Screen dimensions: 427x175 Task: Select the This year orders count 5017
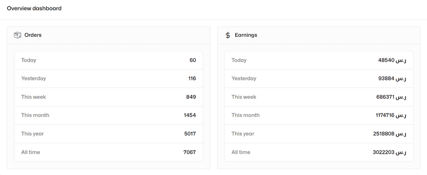pyautogui.click(x=190, y=134)
